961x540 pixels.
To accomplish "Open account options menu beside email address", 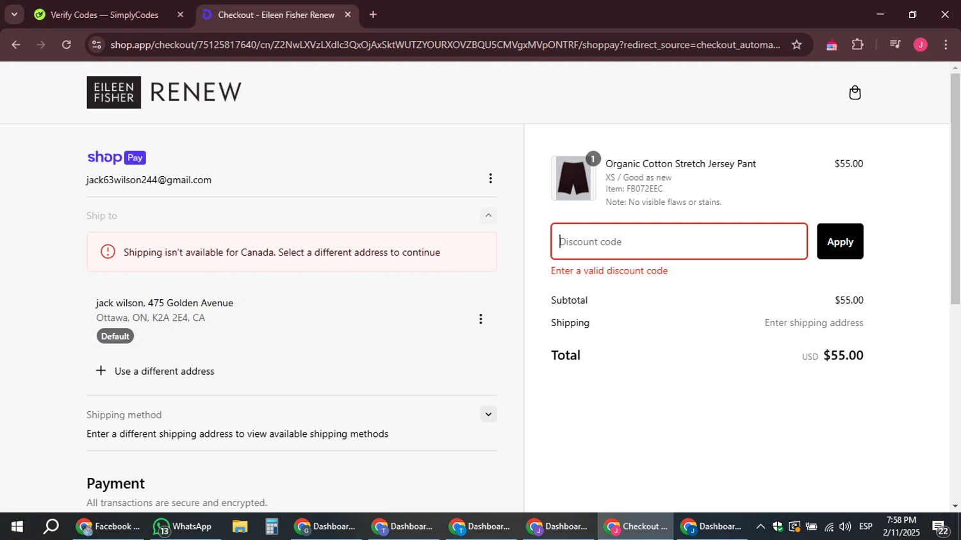I will point(490,179).
